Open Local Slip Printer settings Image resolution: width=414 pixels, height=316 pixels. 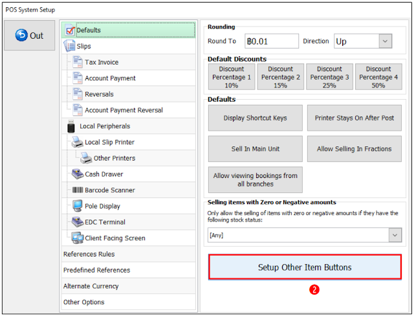pyautogui.click(x=129, y=142)
